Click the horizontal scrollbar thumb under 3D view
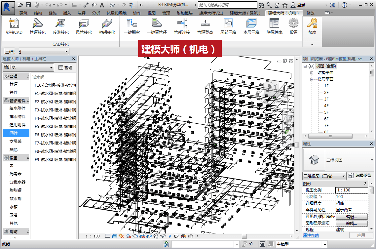This screenshot has width=376, height=249. pos(244,236)
